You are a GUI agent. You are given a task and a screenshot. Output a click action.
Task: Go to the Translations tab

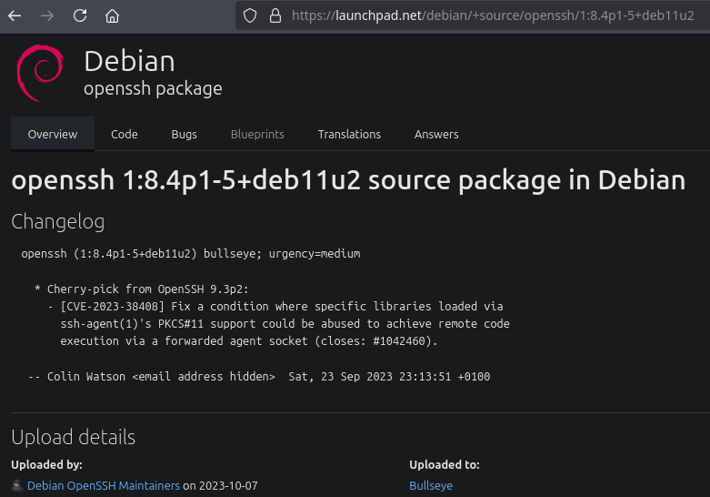pos(349,134)
